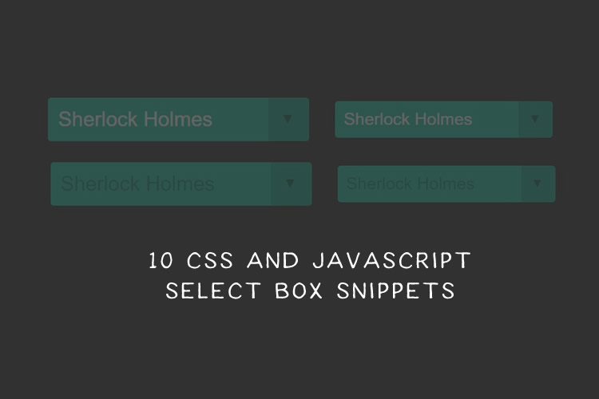The image size is (599, 399).
Task: Click the arrow icon of upper-right select box
Action: pos(535,119)
